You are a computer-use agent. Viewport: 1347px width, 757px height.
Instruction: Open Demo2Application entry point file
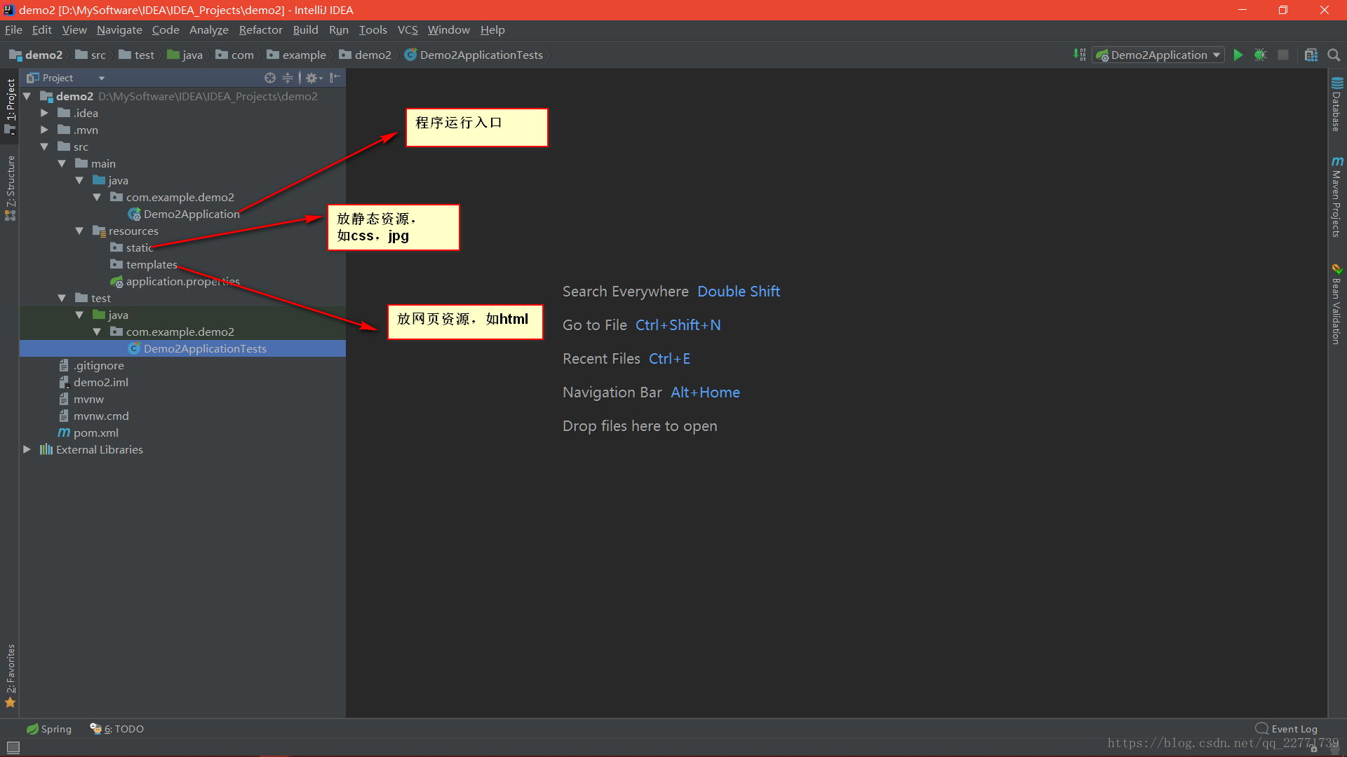(191, 214)
